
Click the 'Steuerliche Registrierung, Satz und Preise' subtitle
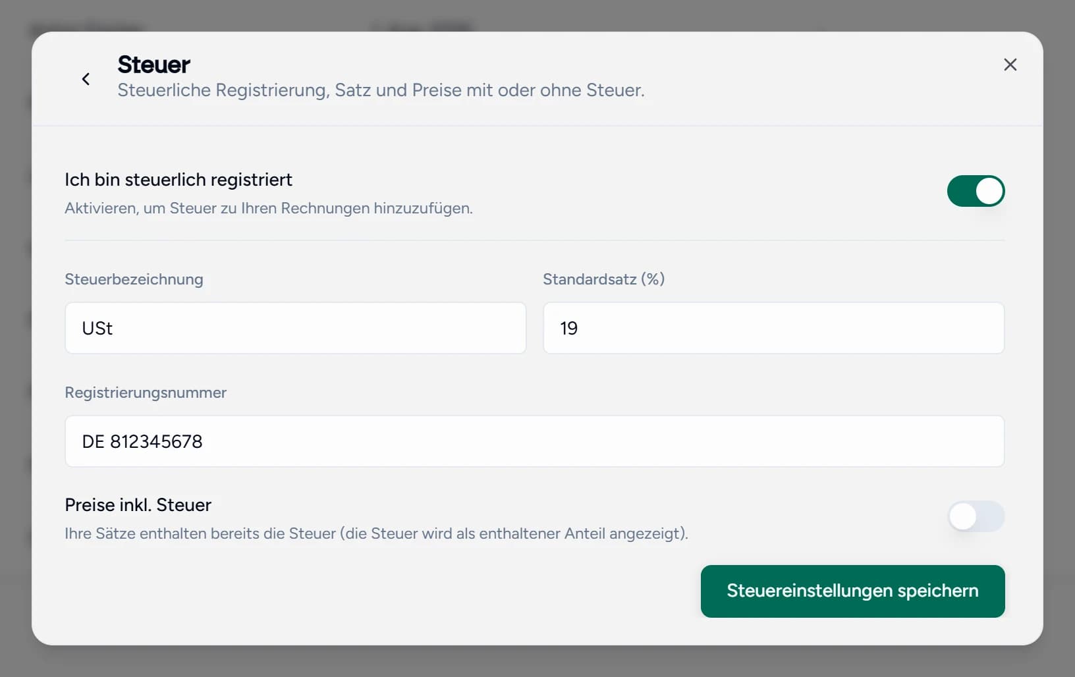[381, 90]
